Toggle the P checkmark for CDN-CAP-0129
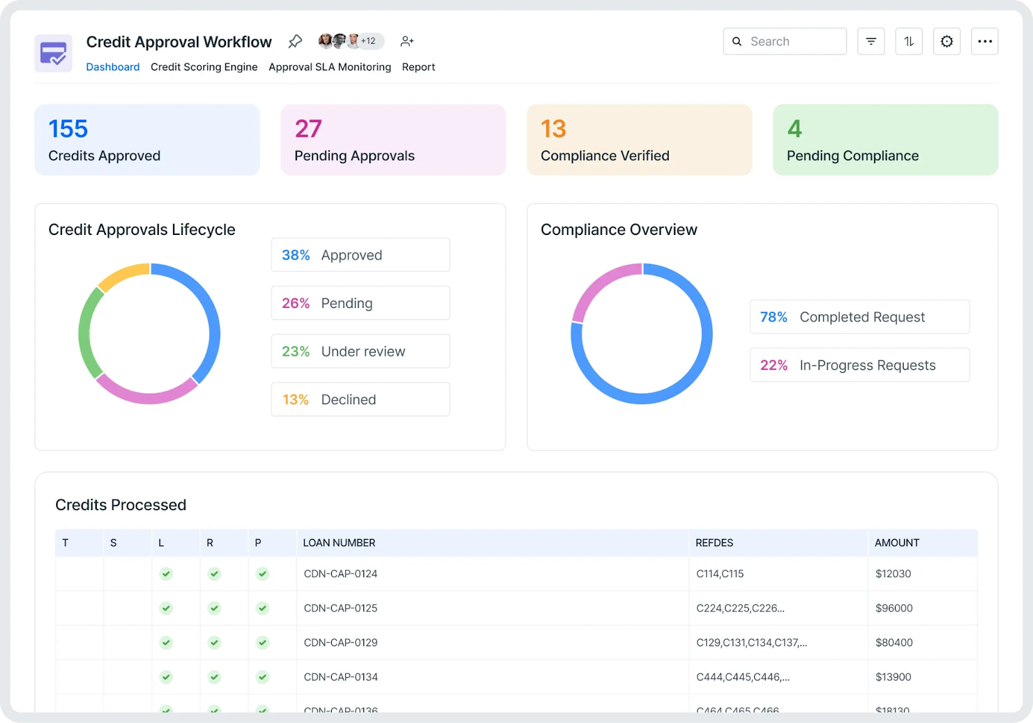 pyautogui.click(x=262, y=642)
